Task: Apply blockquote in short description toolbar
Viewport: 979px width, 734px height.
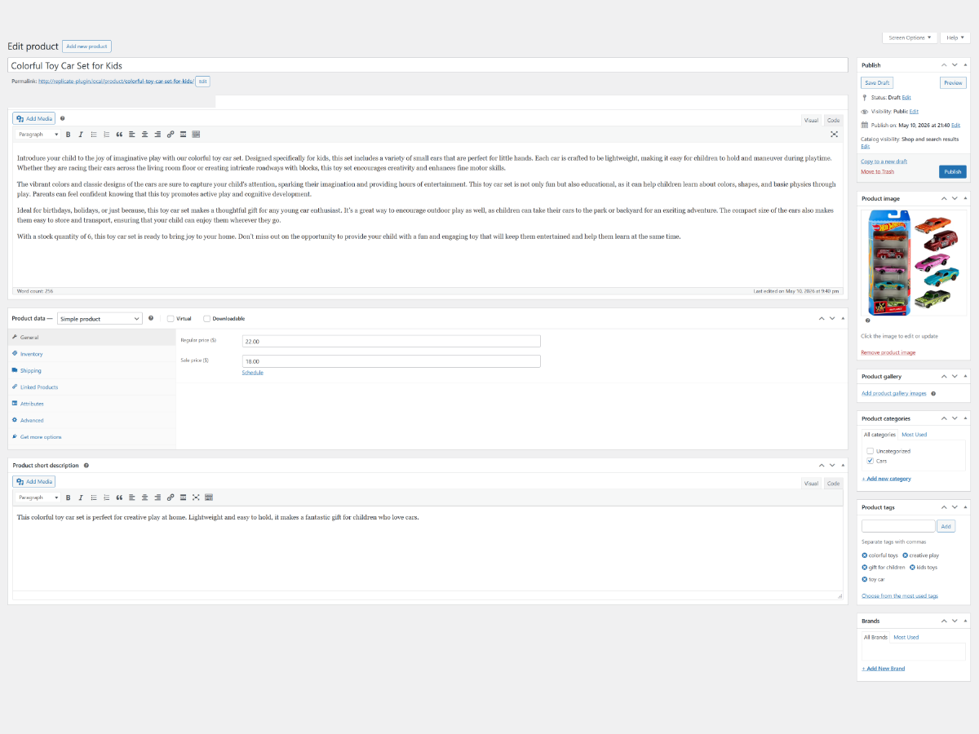Action: pos(119,497)
